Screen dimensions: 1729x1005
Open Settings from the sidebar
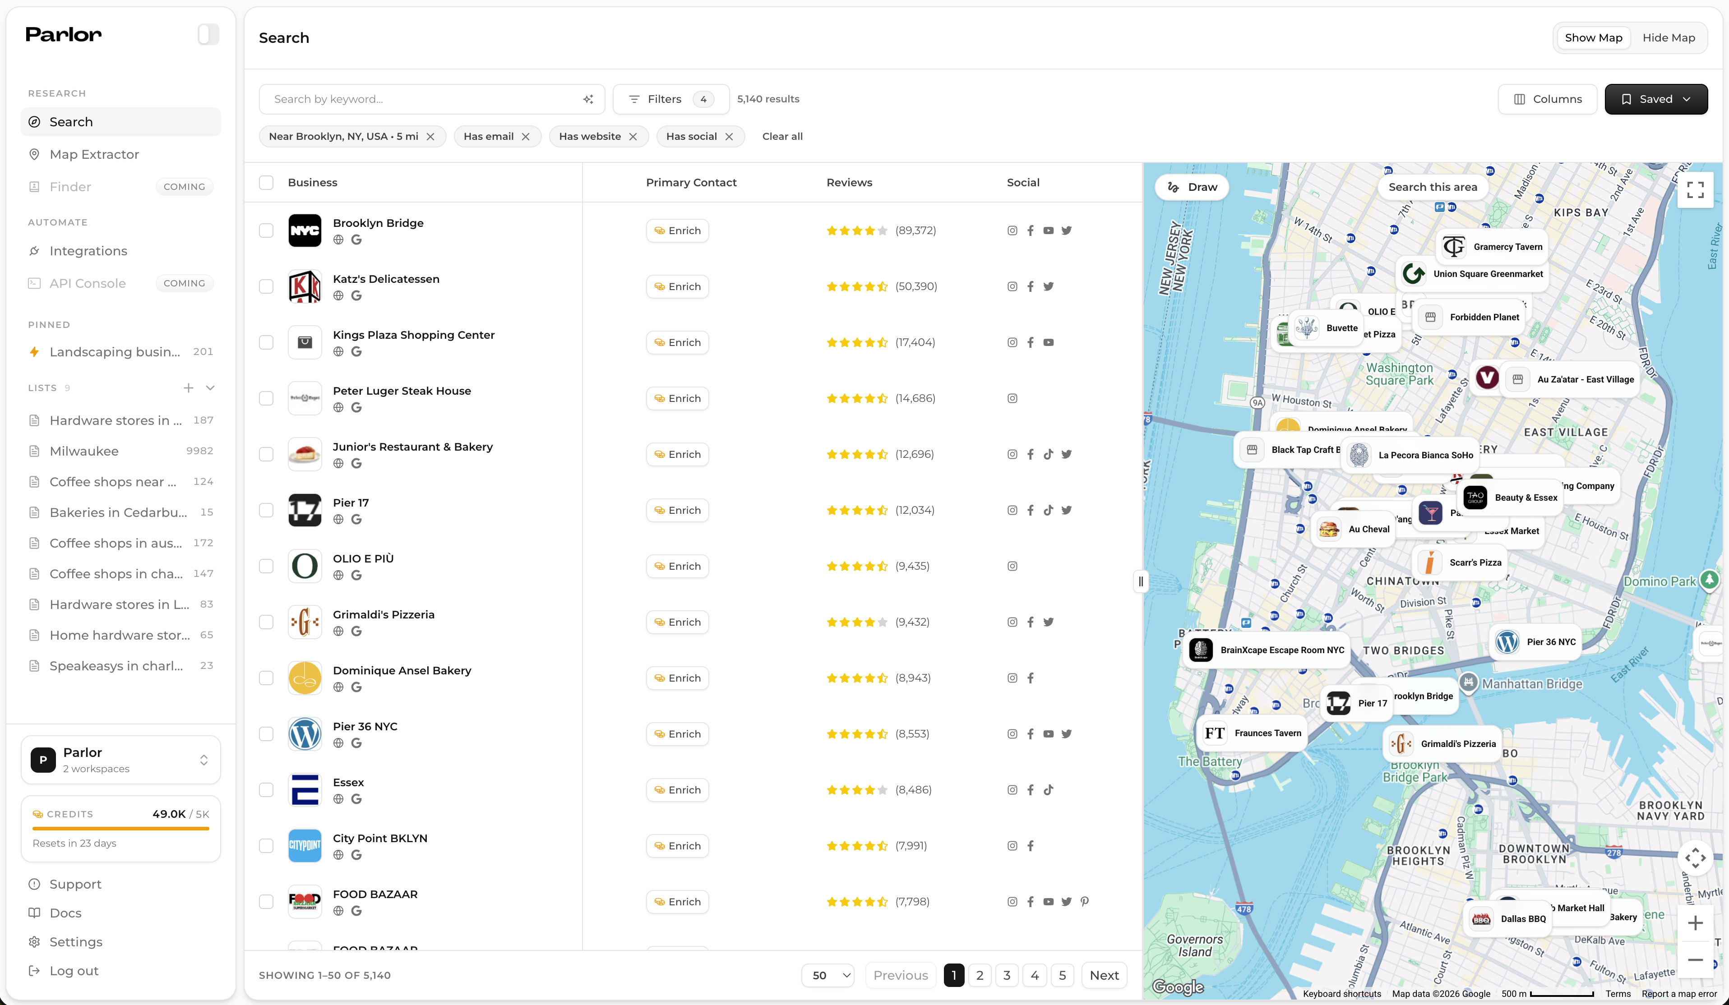[x=75, y=942]
